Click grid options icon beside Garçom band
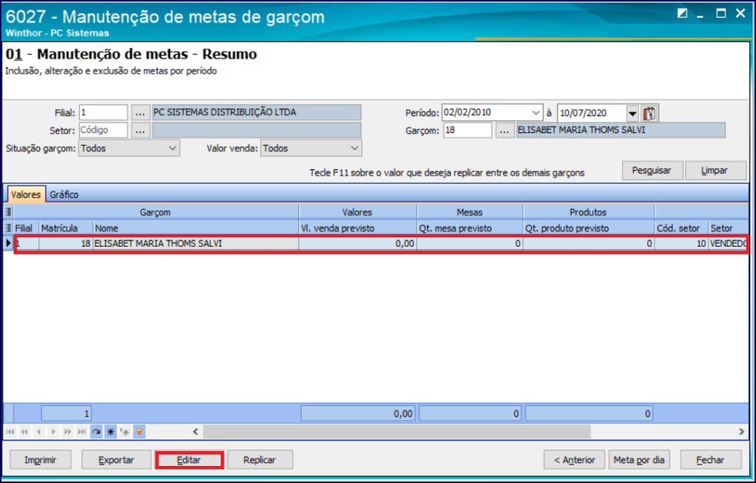 pyautogui.click(x=9, y=212)
